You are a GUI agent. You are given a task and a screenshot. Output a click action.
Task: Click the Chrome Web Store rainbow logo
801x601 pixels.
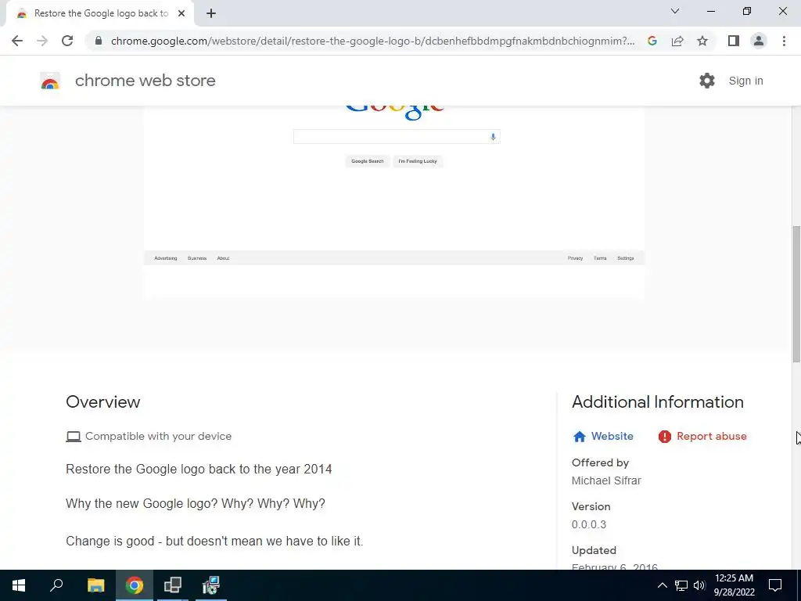pyautogui.click(x=50, y=81)
